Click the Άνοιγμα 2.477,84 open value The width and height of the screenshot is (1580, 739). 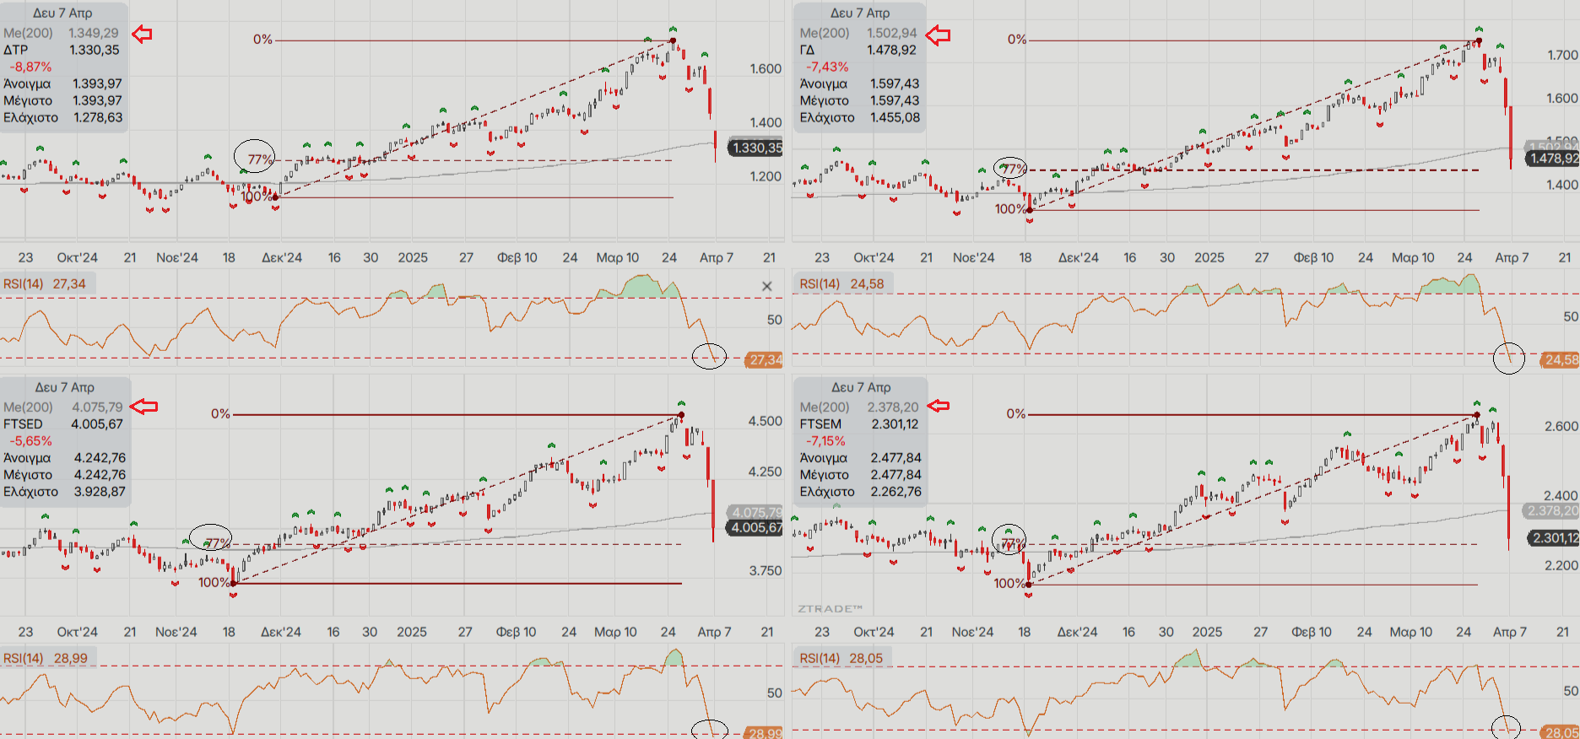pyautogui.click(x=896, y=457)
